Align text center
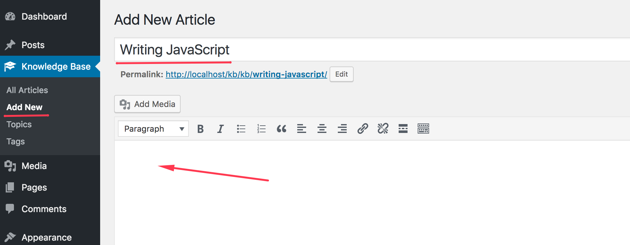The height and width of the screenshot is (245, 630). click(322, 129)
